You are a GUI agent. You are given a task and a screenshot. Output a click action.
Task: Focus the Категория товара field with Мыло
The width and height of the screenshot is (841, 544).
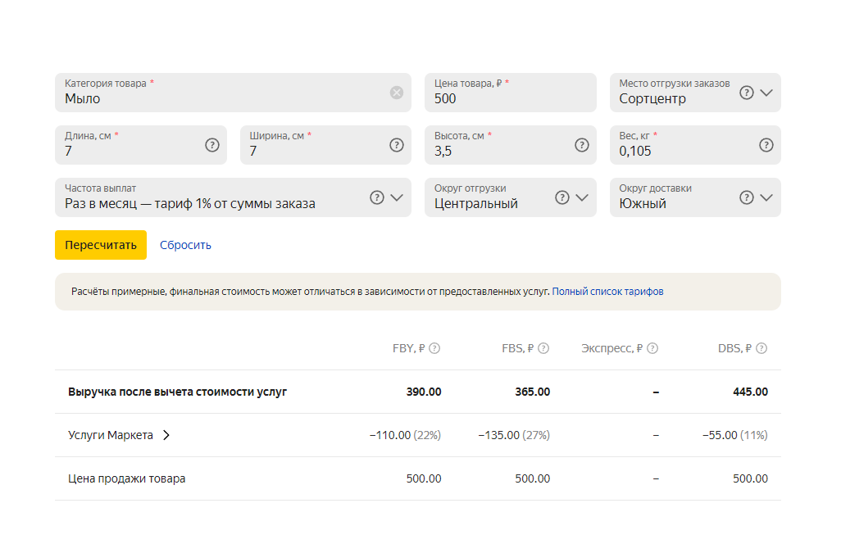(x=233, y=93)
